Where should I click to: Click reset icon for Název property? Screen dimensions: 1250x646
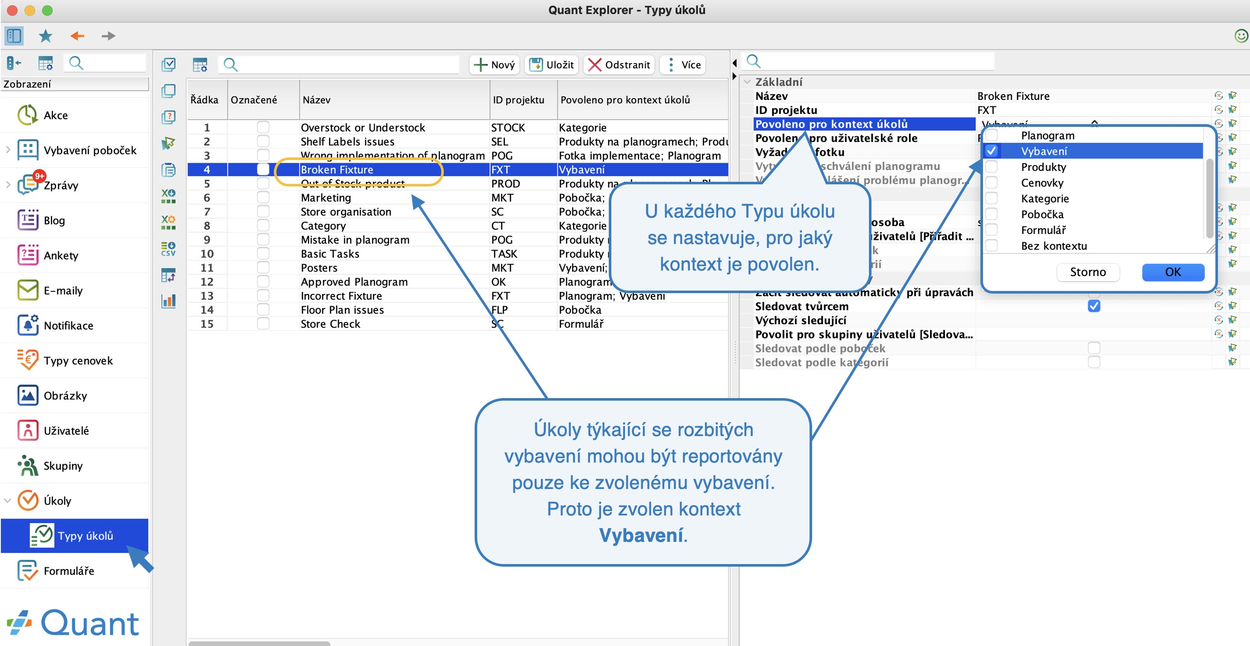click(1218, 96)
